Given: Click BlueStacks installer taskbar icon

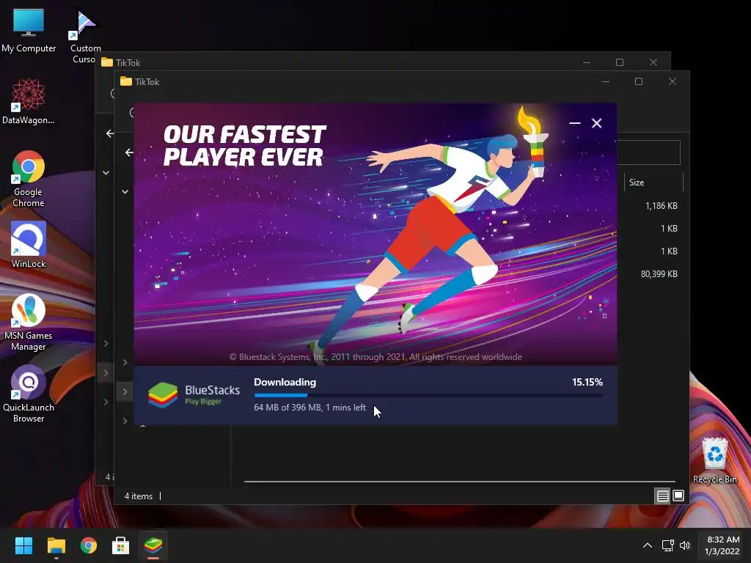Looking at the screenshot, I should point(153,545).
